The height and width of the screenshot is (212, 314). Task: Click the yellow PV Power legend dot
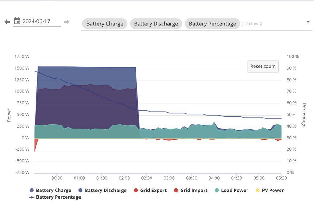tap(258, 190)
